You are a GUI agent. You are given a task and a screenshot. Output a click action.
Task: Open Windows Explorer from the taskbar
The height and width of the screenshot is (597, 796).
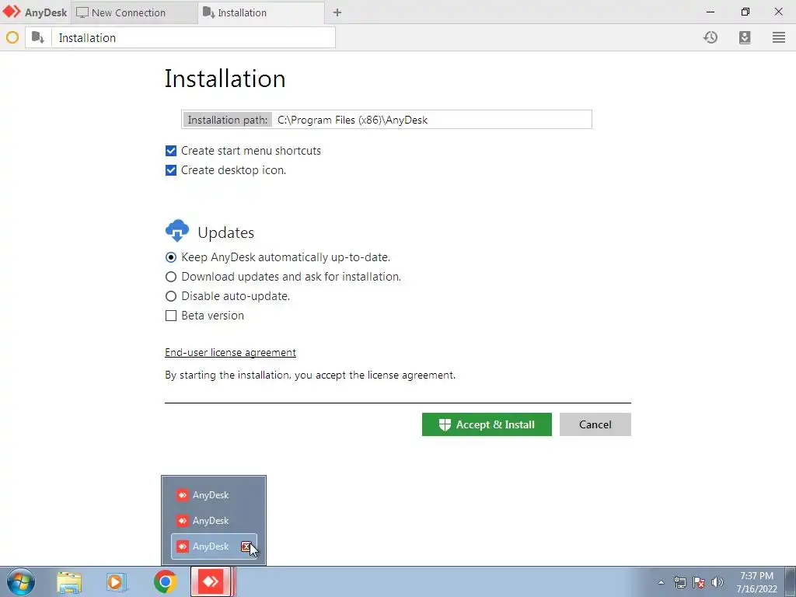coord(69,581)
